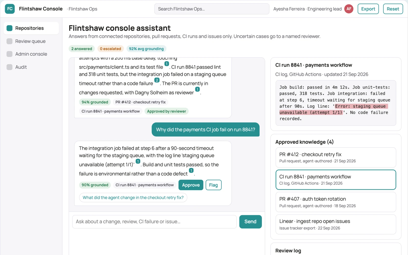Select suggested question about checkout retry fix
This screenshot has width=408, height=255.
(x=133, y=198)
